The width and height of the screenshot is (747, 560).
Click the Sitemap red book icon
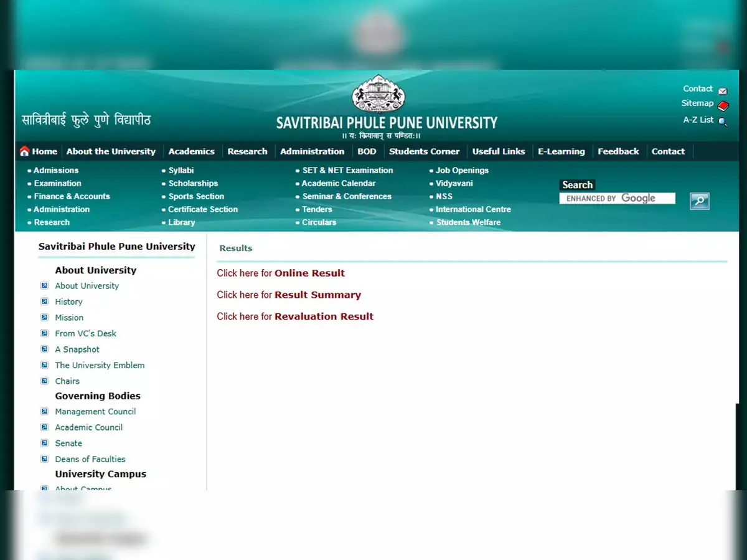click(723, 105)
